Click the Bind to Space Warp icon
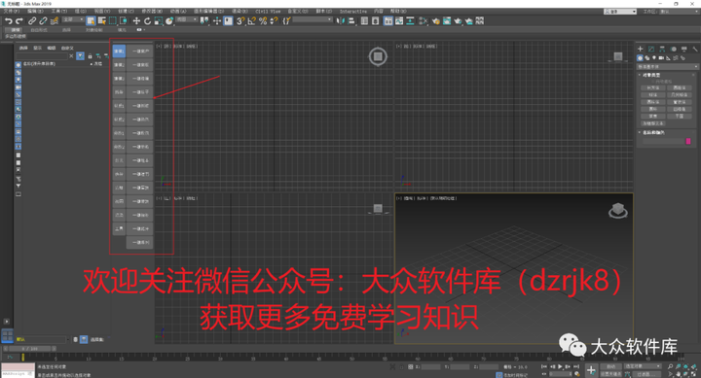Viewport: 701px width, 378px height. click(55, 20)
